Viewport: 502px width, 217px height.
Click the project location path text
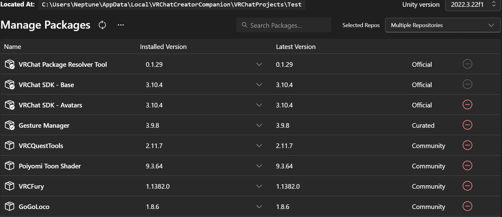(172, 5)
